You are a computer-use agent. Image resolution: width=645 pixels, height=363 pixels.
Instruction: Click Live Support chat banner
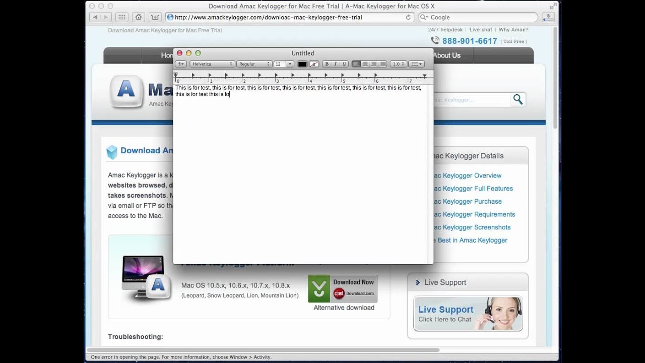coord(468,314)
